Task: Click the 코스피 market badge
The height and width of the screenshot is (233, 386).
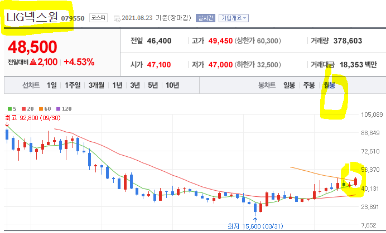Action: pos(98,18)
